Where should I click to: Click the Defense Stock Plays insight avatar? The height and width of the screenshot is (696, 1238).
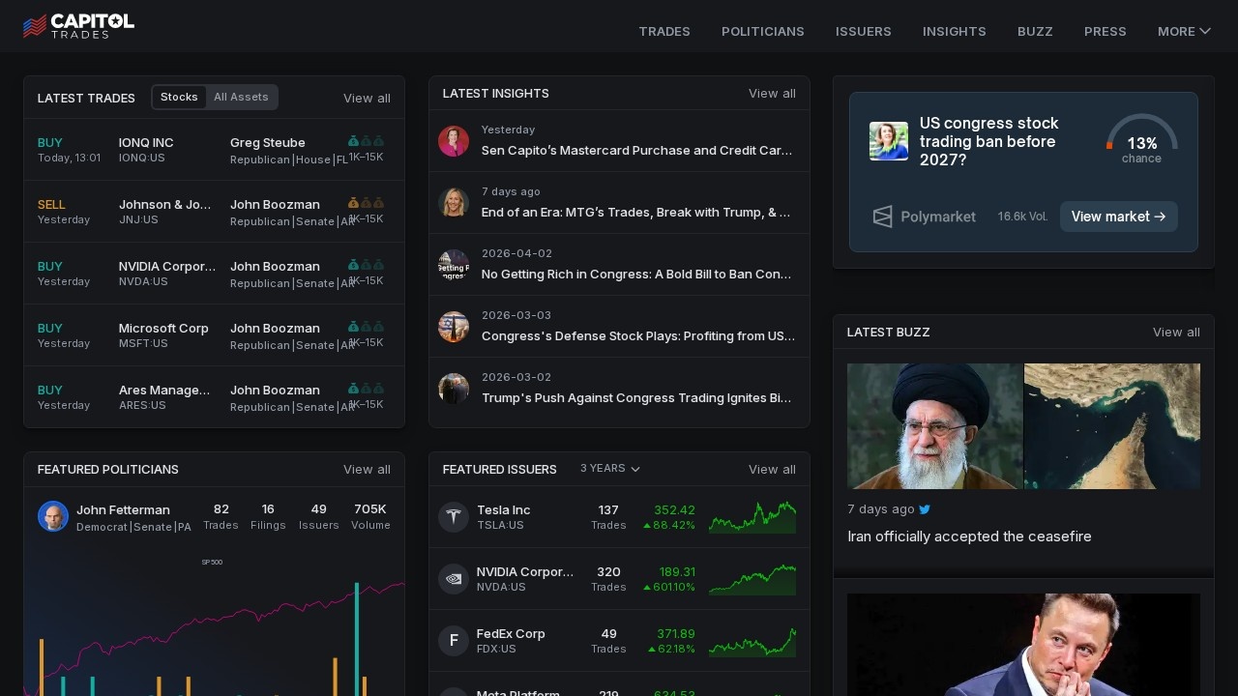(x=454, y=327)
